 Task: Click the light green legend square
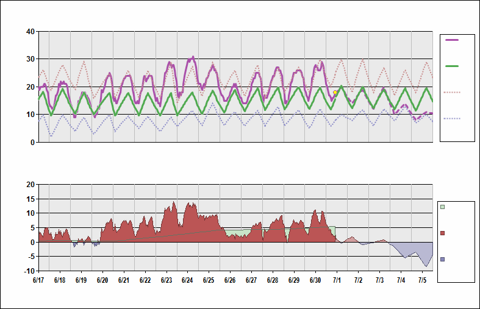(443, 207)
